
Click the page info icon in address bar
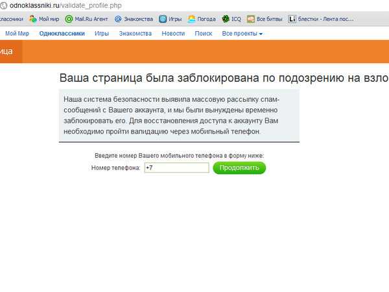tap(3, 5)
